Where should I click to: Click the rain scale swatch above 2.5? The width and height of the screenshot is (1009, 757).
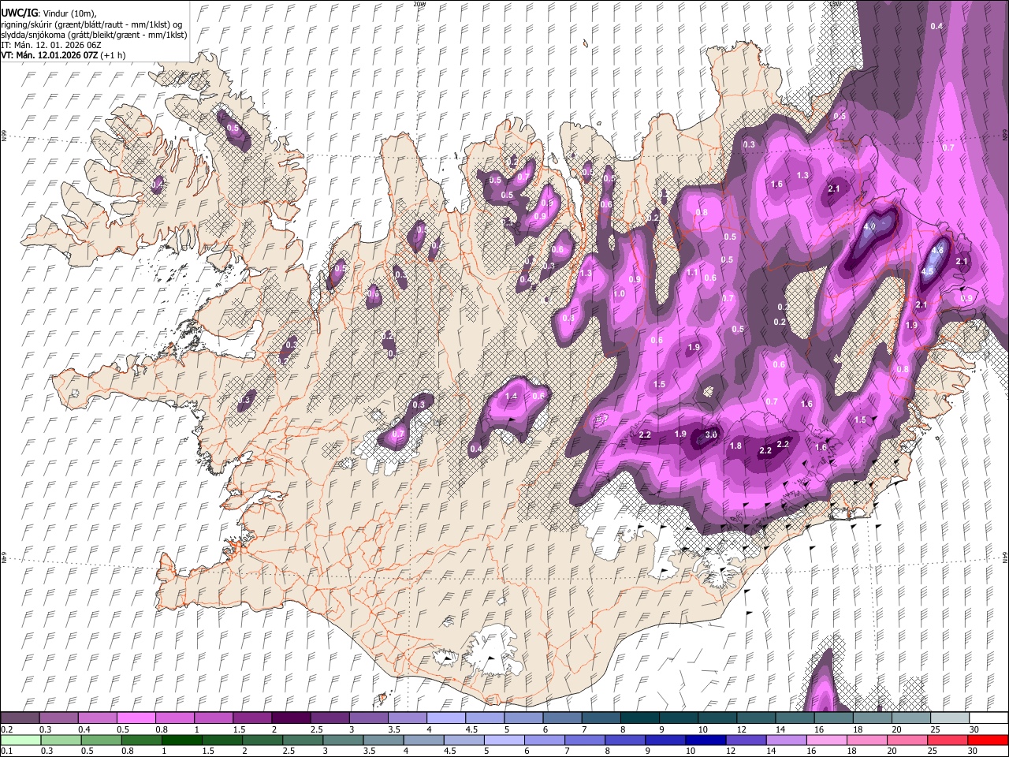coord(303,740)
